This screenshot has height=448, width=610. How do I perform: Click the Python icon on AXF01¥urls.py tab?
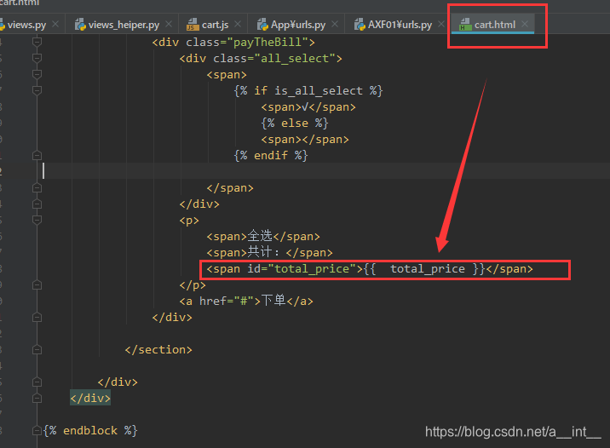tap(360, 25)
